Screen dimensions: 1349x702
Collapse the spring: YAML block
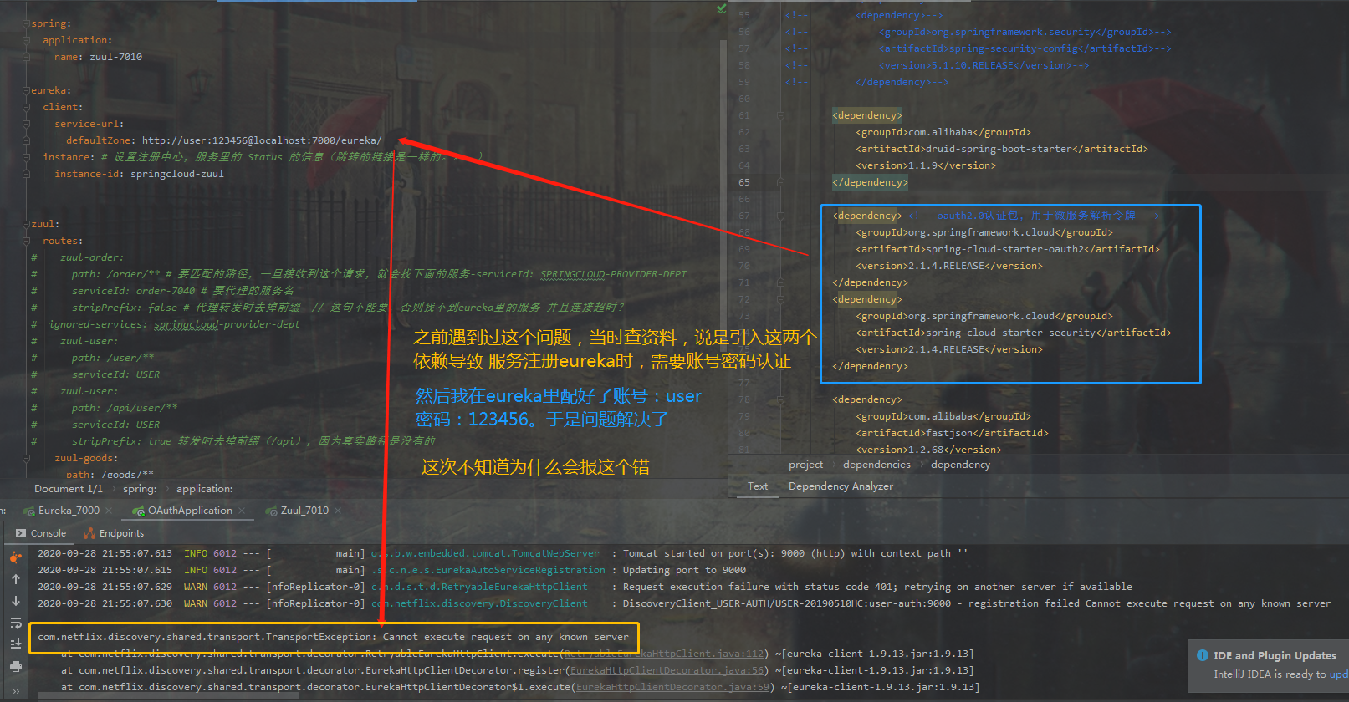26,23
